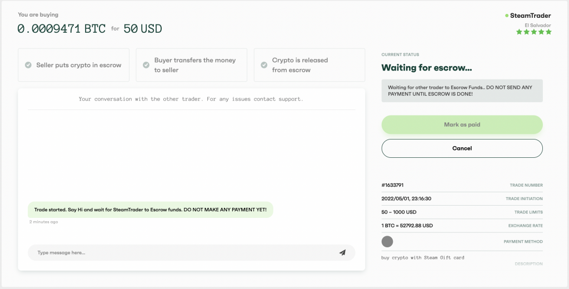
Task: Click checkmark icon for Buyer transfers the money
Action: point(146,65)
